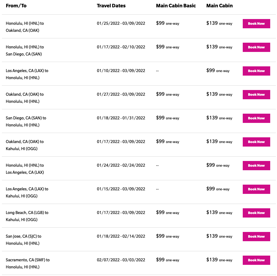The height and width of the screenshot is (276, 277).
Task: Book Los Angeles to Honolulu flight
Action: tap(256, 71)
